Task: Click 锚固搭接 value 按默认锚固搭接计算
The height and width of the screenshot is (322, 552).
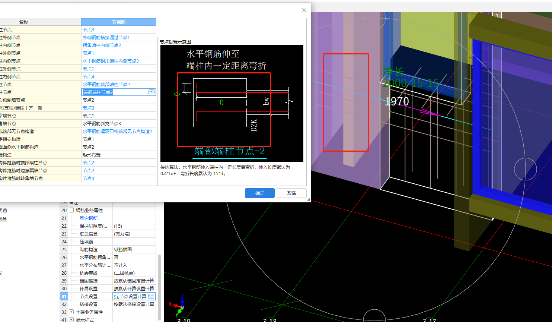Action: [x=134, y=281]
